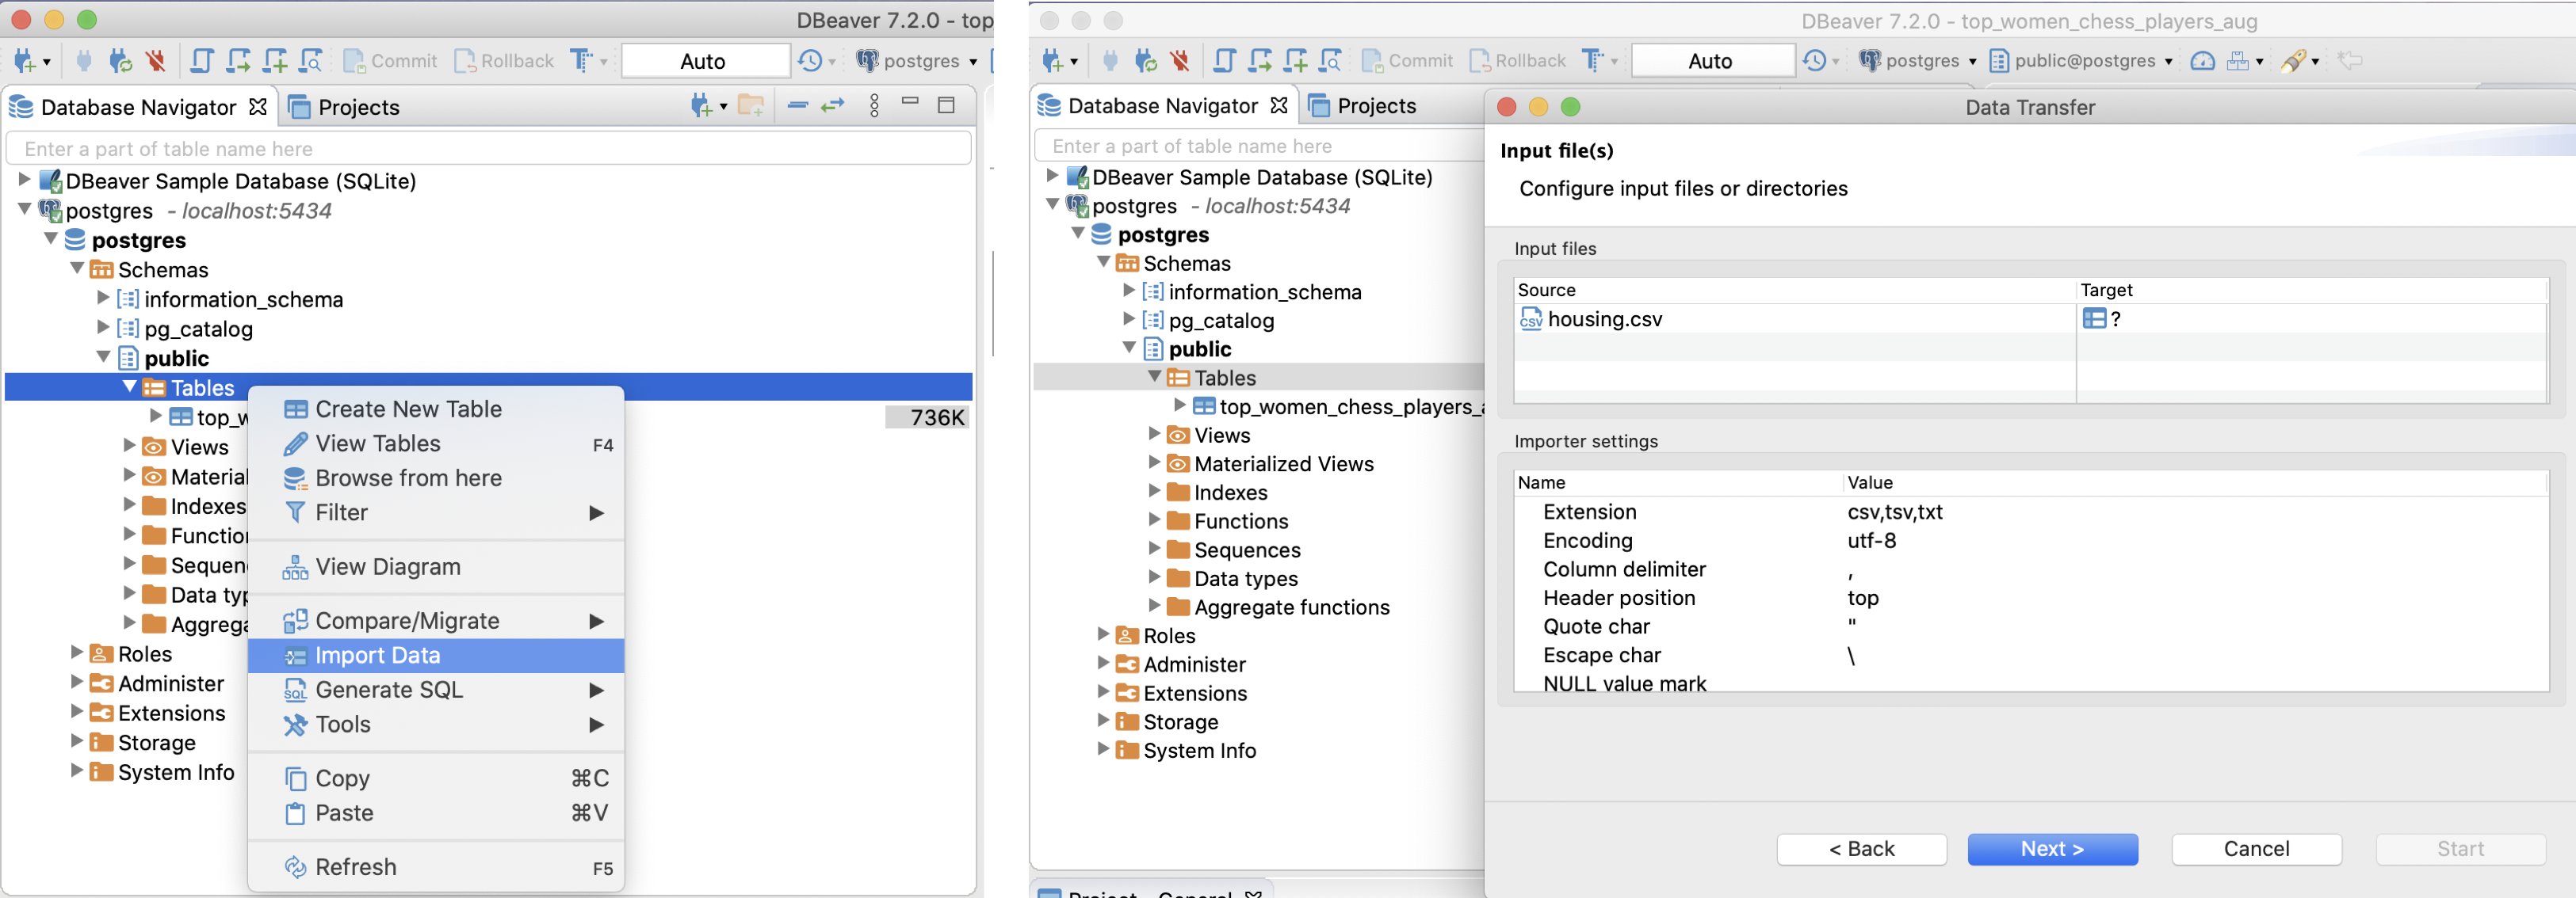Select Create New Table menu entry
Image resolution: width=2576 pixels, height=898 pixels.
coord(407,409)
